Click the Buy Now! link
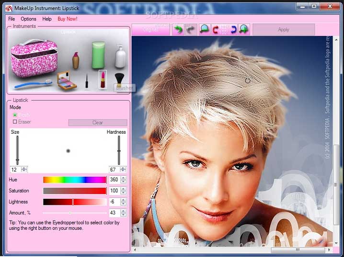Viewport: 344px width, 257px height. point(67,19)
